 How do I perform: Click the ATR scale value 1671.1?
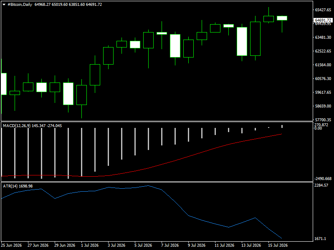[x=320, y=239]
